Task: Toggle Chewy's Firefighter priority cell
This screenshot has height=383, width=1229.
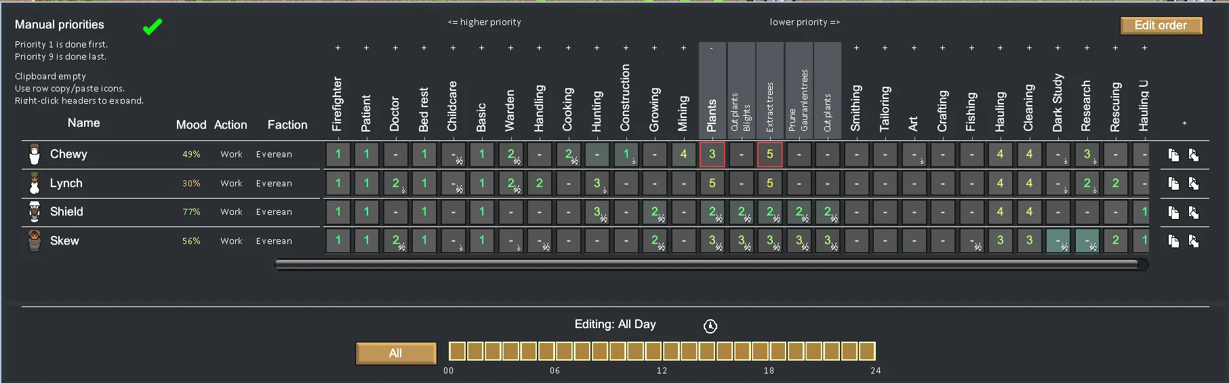Action: click(x=338, y=155)
